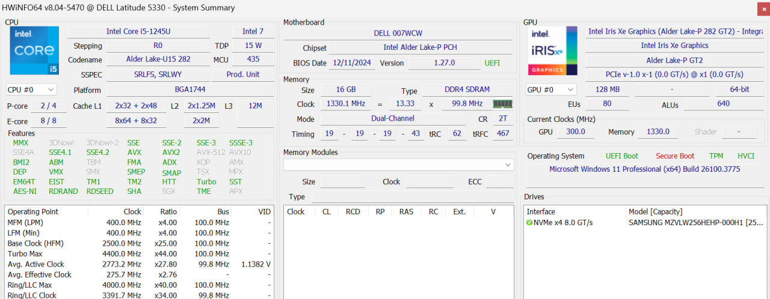Click the Intel Core i5-1245U name field
The width and height of the screenshot is (770, 299).
tap(138, 31)
